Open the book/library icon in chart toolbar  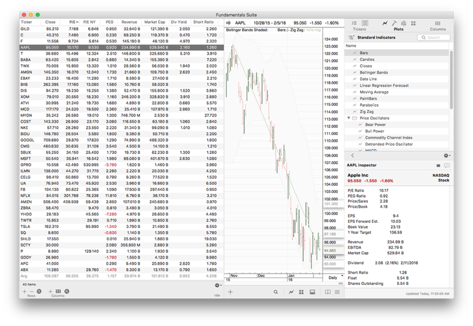(x=328, y=292)
